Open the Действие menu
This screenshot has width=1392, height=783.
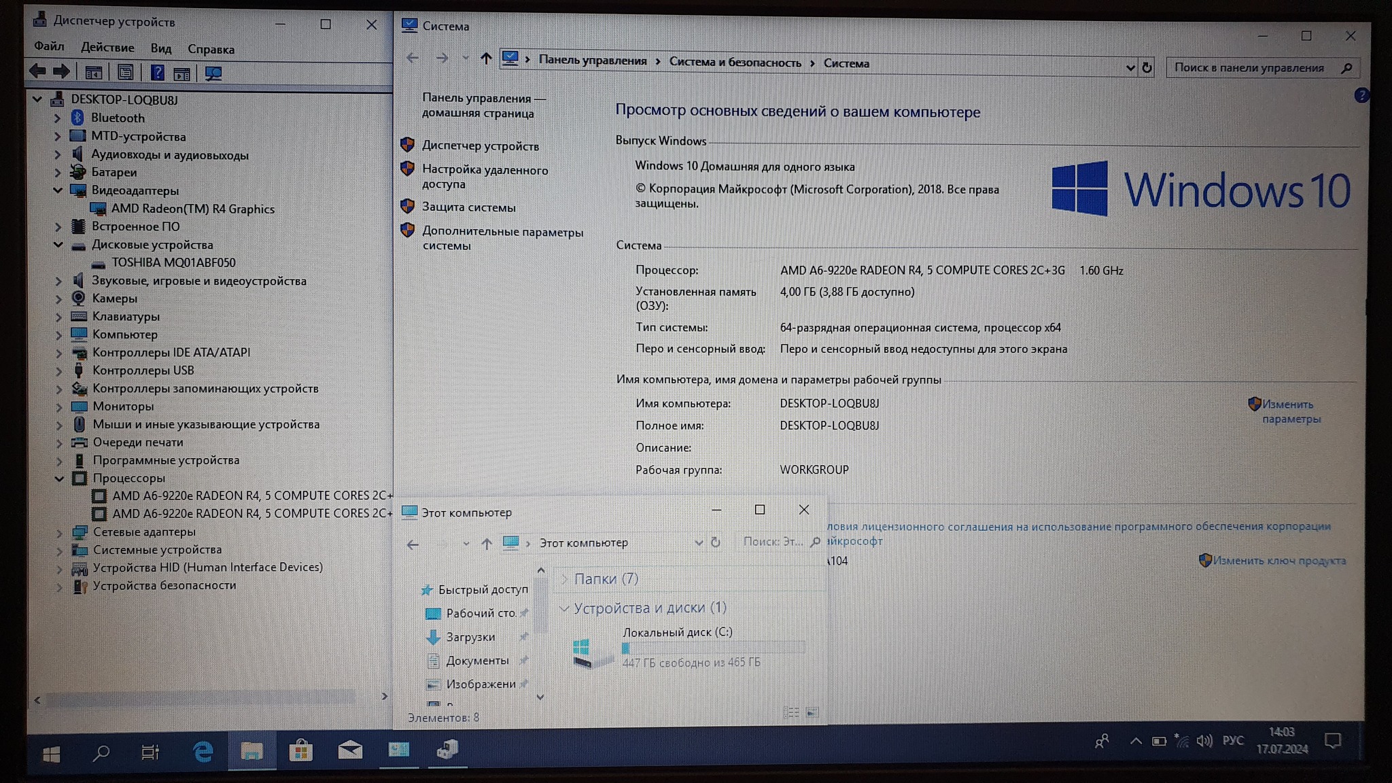[107, 48]
